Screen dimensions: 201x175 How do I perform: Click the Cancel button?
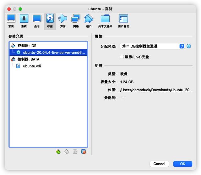[x=159, y=164]
